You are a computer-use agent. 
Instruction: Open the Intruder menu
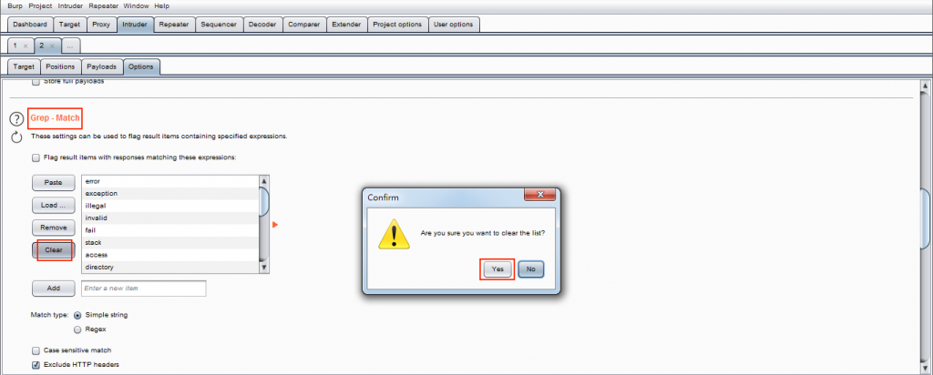pyautogui.click(x=71, y=6)
